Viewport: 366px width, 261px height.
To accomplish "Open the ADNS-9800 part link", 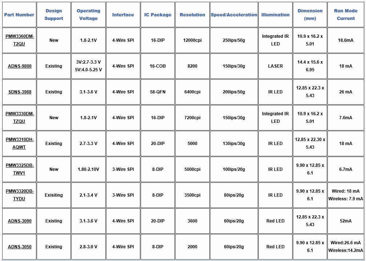I will [x=20, y=66].
